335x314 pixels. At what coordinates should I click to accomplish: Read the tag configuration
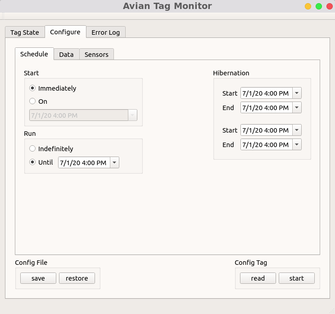pyautogui.click(x=258, y=278)
